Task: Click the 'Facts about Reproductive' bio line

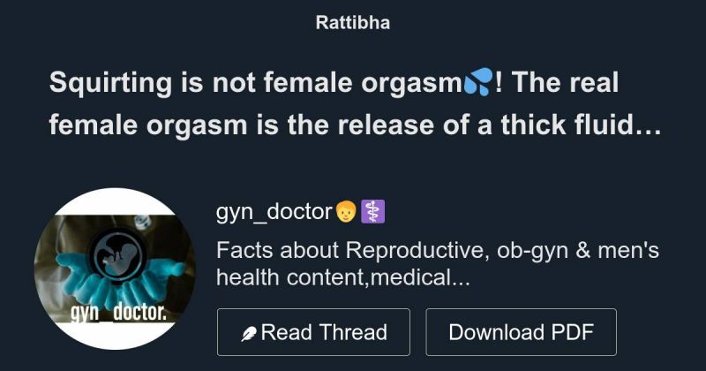Action: (438, 251)
